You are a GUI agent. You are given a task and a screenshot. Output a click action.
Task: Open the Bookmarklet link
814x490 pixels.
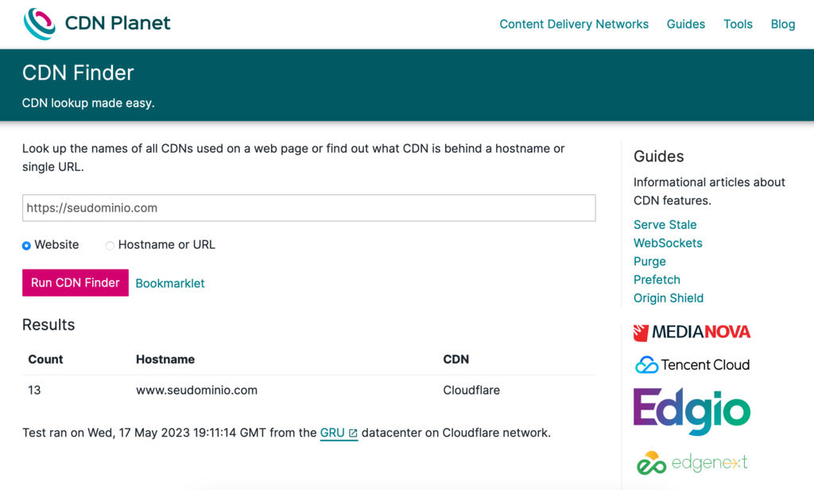(170, 282)
